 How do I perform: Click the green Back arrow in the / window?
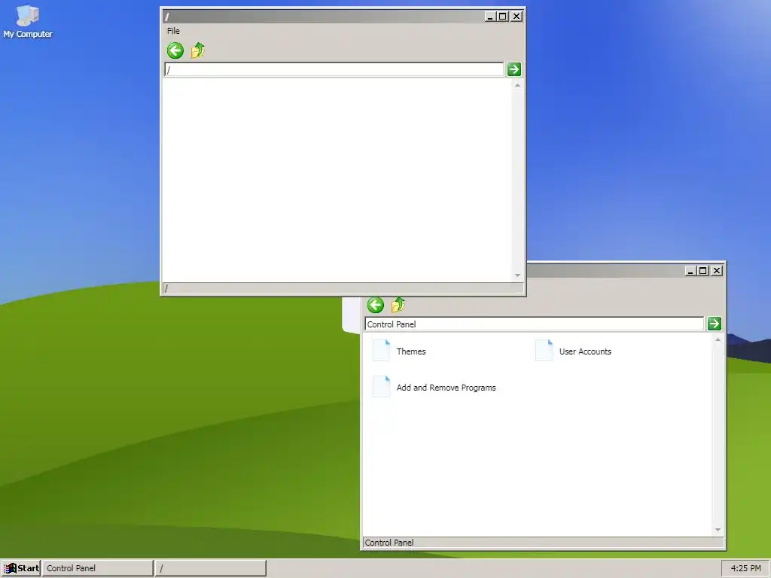pyautogui.click(x=175, y=50)
